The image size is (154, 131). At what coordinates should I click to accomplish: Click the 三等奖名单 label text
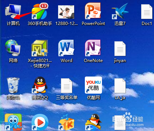pos(67,98)
